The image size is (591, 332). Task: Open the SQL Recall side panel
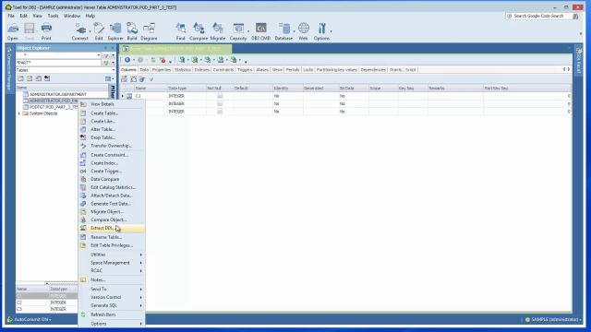point(579,61)
